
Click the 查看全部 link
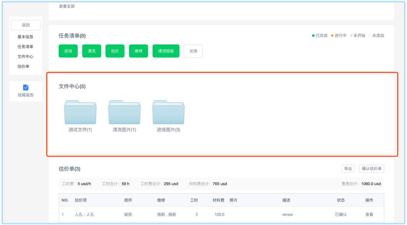67,6
